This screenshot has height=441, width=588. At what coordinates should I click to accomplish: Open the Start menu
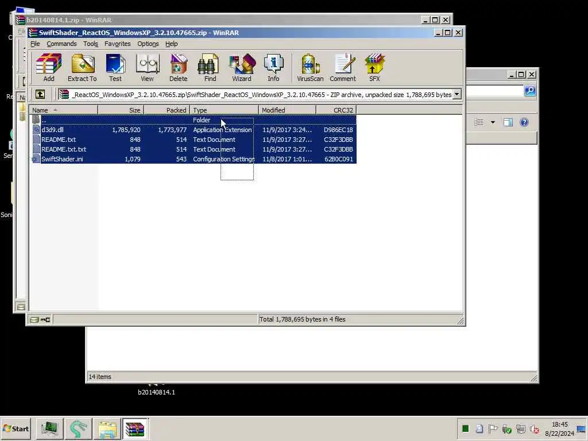tap(16, 428)
